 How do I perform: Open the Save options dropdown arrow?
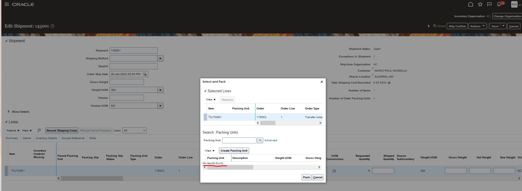click(503, 26)
